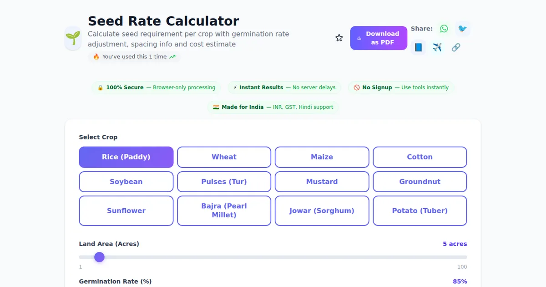Share the calculator via WhatsApp
The height and width of the screenshot is (287, 546).
(444, 28)
